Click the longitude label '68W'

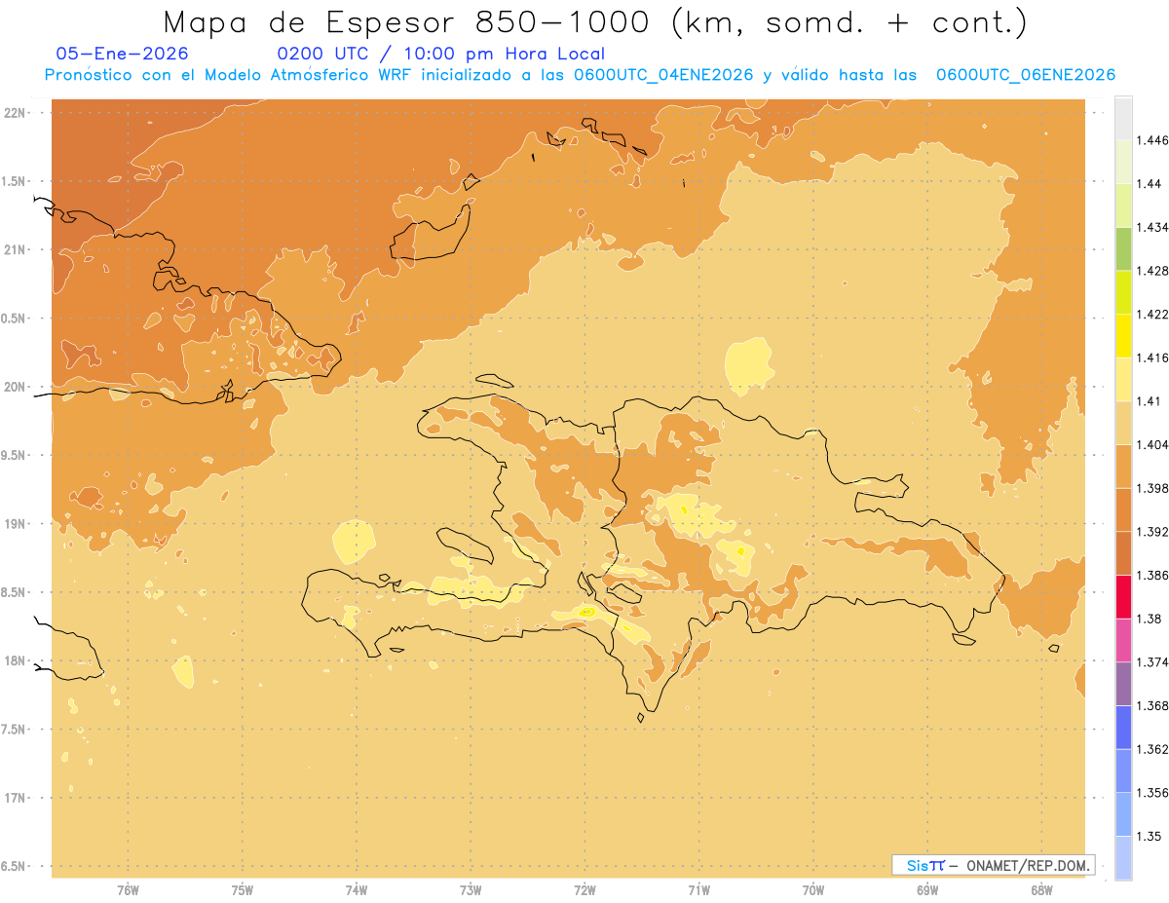coord(1041,890)
